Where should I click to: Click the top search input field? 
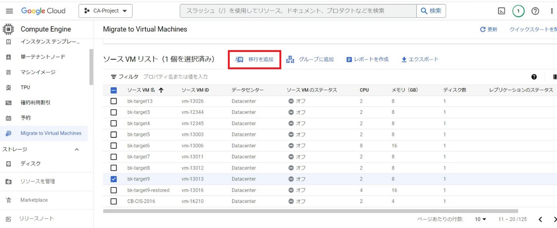[298, 11]
